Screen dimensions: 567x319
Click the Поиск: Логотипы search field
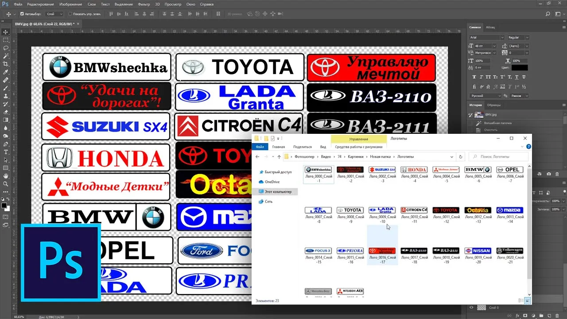tap(498, 156)
